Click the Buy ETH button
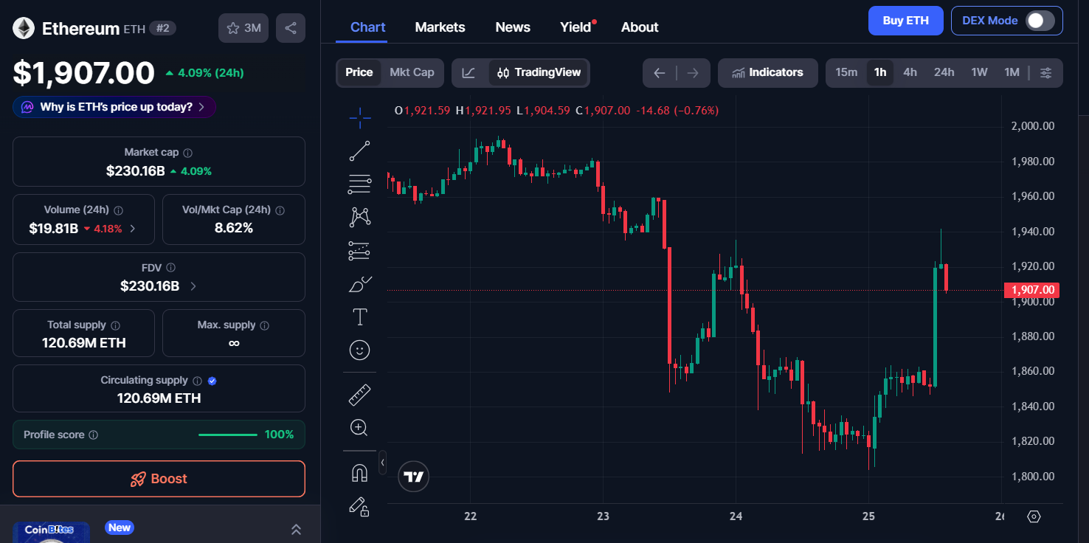Viewport: 1089px width, 543px height. (x=906, y=21)
